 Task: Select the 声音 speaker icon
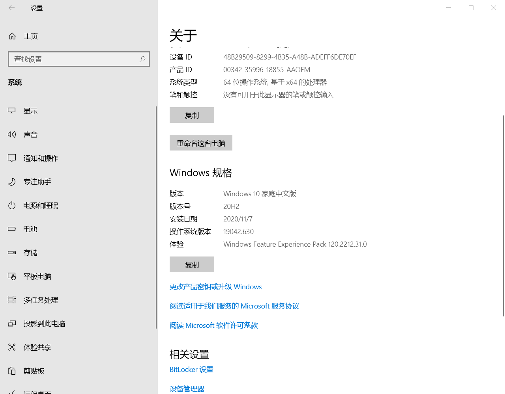click(x=12, y=134)
